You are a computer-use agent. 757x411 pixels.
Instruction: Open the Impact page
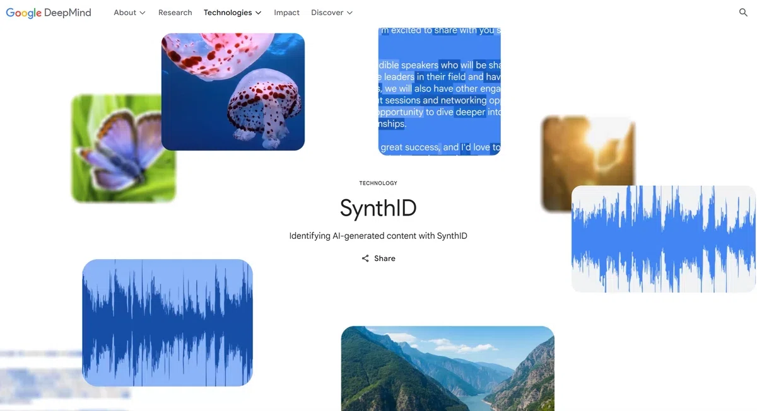(286, 13)
